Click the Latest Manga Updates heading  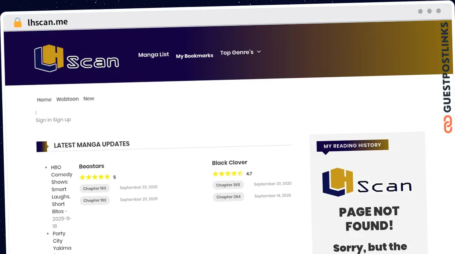point(92,145)
